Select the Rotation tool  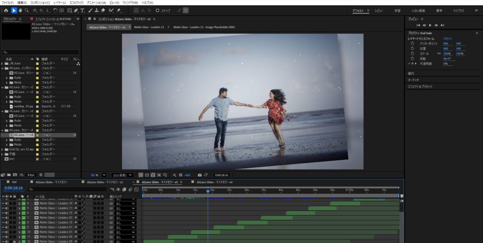click(x=55, y=10)
